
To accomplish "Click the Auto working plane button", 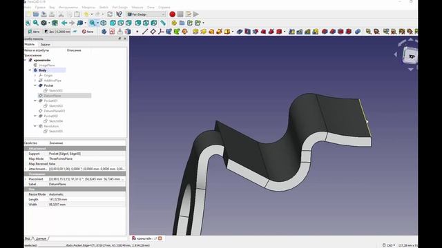I will (34, 32).
